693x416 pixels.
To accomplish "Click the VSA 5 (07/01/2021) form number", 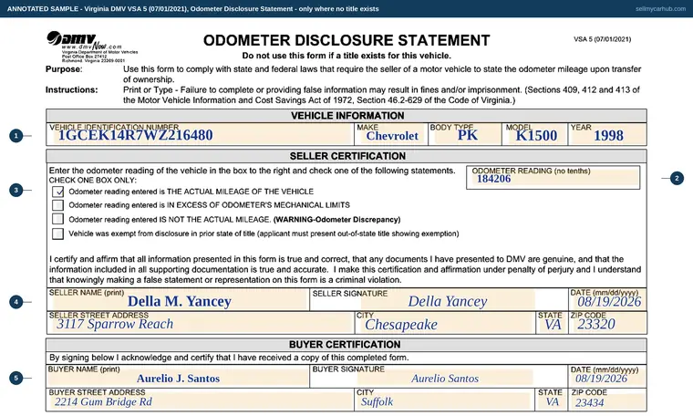I will pos(603,39).
